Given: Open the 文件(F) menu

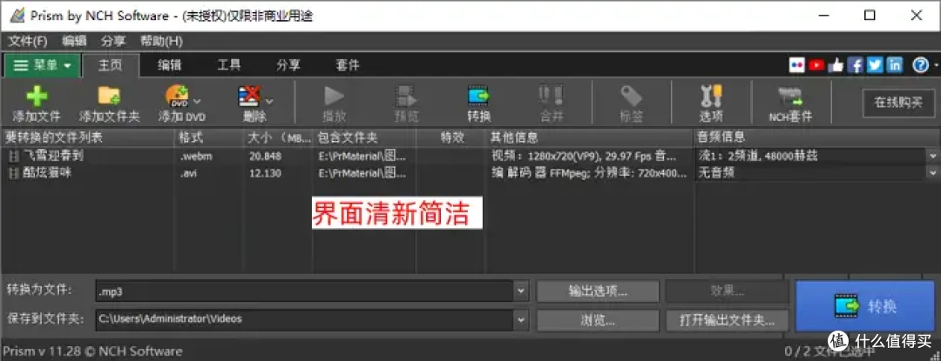Looking at the screenshot, I should 28,41.
